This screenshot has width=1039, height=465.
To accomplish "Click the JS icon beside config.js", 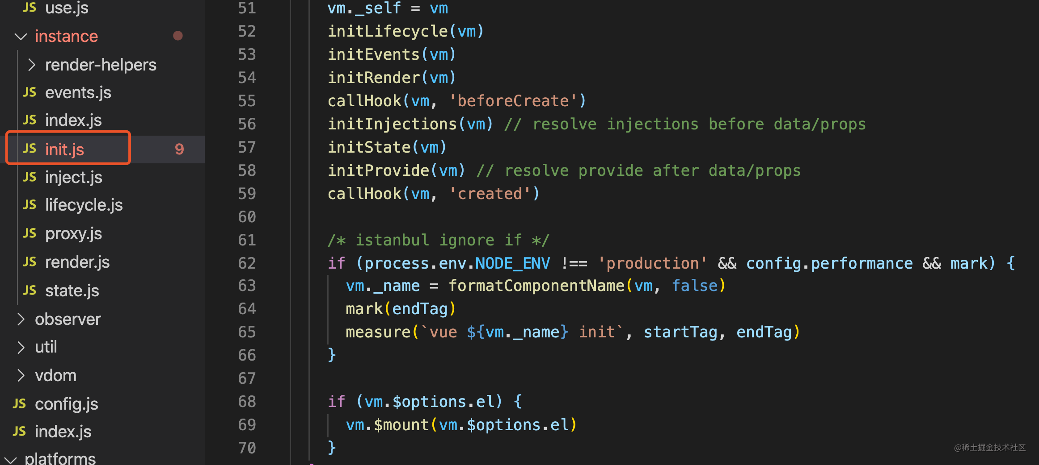I will tap(19, 404).
